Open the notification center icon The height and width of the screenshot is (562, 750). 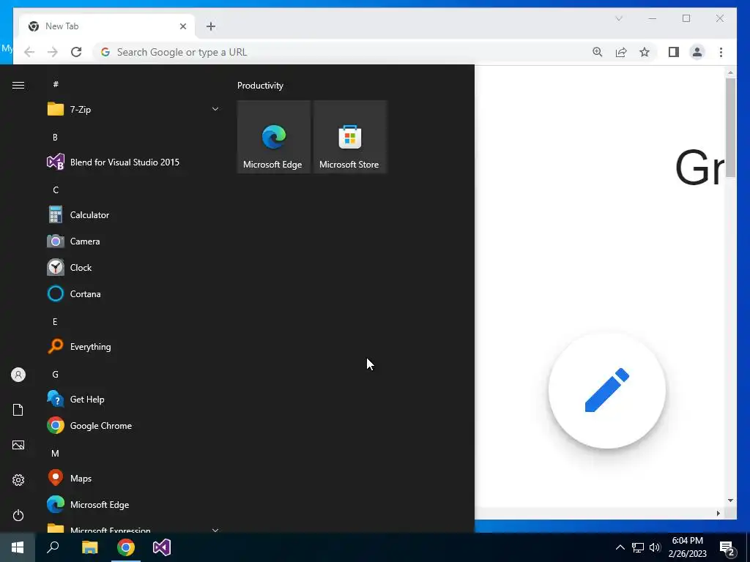[727, 547]
